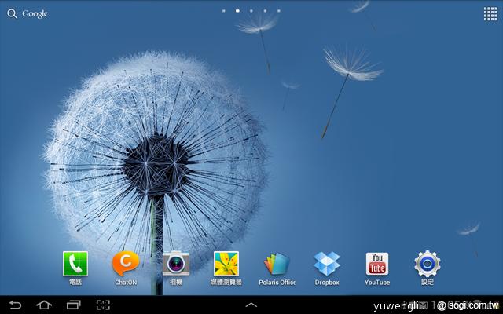Switch to the third home screen page dot
This screenshot has width=503, height=314.
coord(251,12)
